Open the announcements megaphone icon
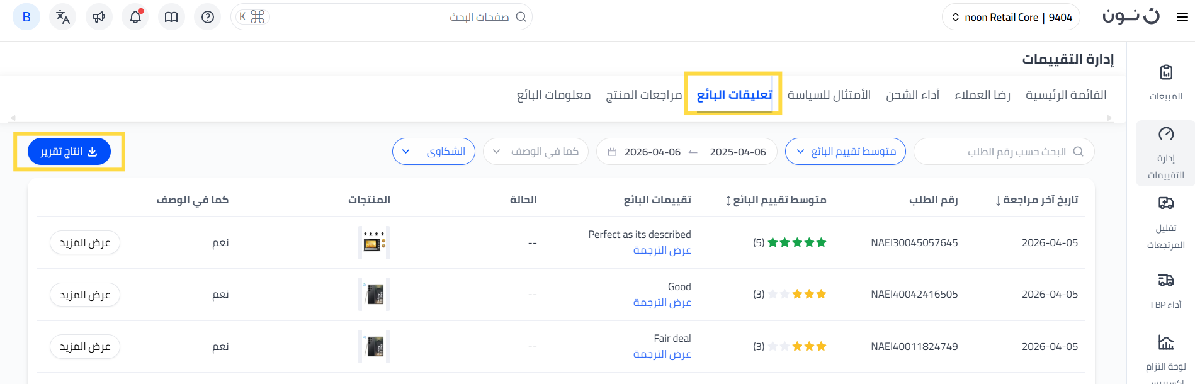Viewport: 1195px width, 384px height. tap(99, 17)
